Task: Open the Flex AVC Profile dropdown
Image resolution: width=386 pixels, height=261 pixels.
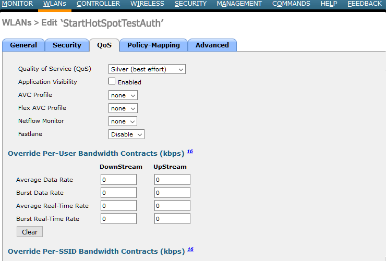Action: [x=123, y=108]
